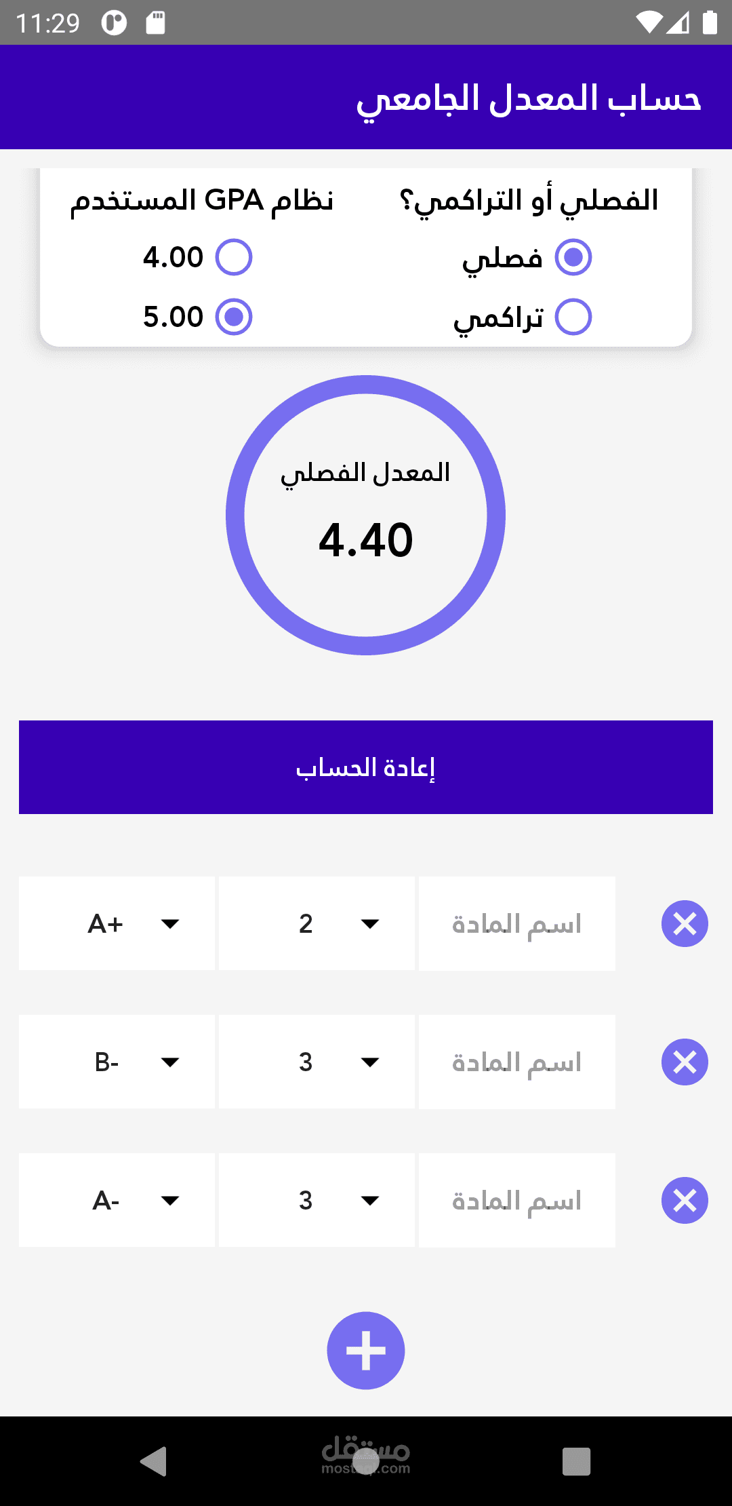Tap the Android home circle button

pyautogui.click(x=366, y=1461)
